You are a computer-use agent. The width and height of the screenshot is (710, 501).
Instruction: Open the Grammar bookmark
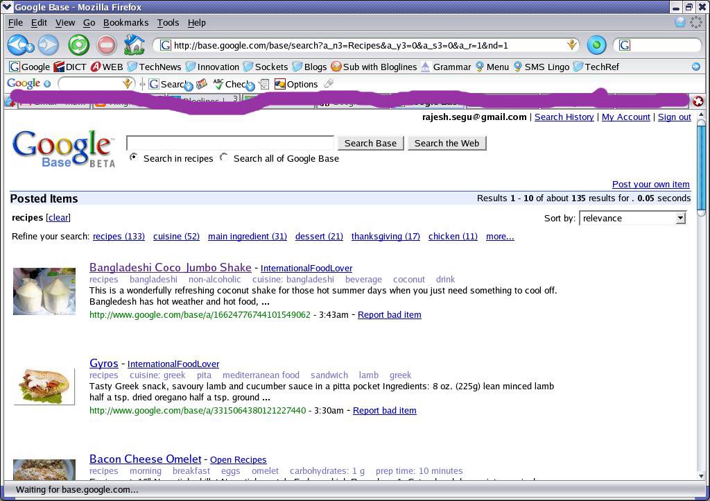click(446, 67)
